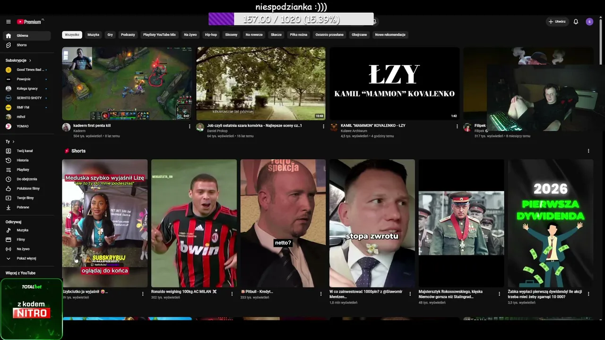Viewport: 605px width, 340px height.
Task: Open the SERHITO SHOTY subscription channel
Action: point(27,98)
